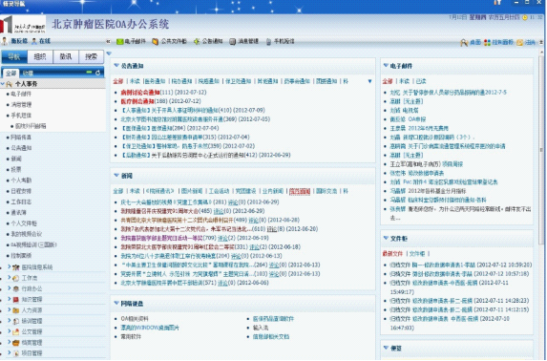
Task: Open the 病例讨论会通知 announcement
Action: [x=140, y=93]
